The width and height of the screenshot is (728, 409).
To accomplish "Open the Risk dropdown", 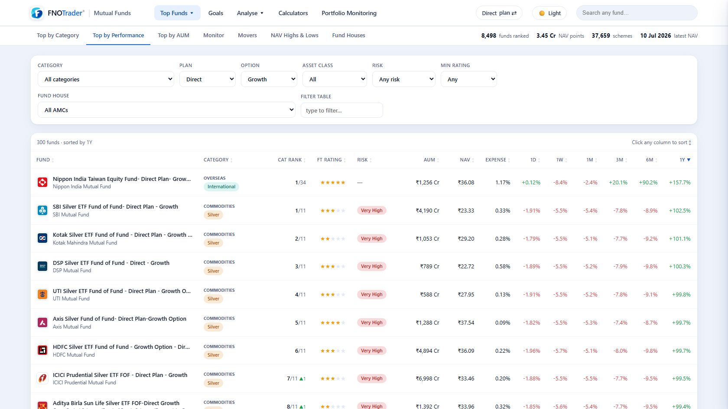I will [x=403, y=79].
